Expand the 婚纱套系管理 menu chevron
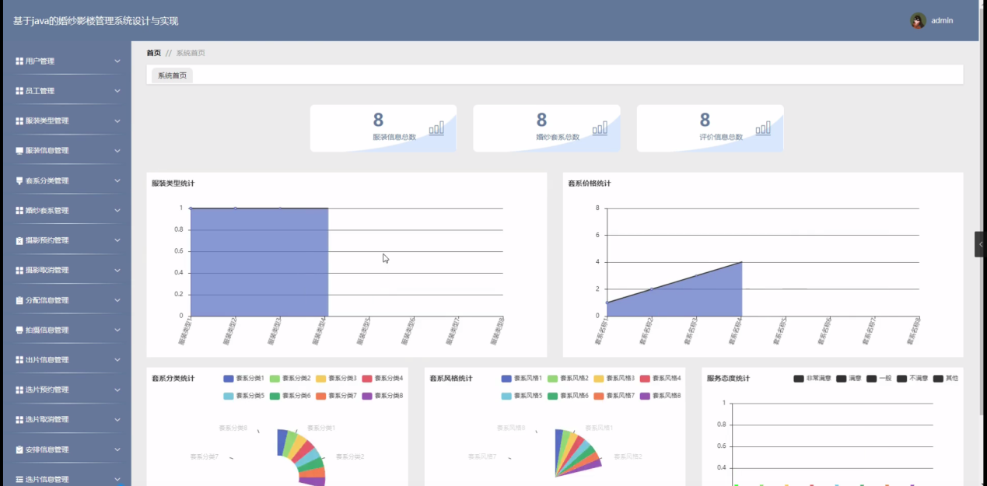This screenshot has width=987, height=486. 117,211
